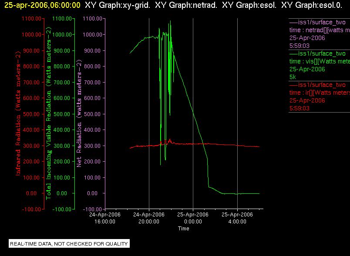Screen dimensions: 350x256
Task: Click the red infrared curve near 4:00:00
Action: (237, 145)
